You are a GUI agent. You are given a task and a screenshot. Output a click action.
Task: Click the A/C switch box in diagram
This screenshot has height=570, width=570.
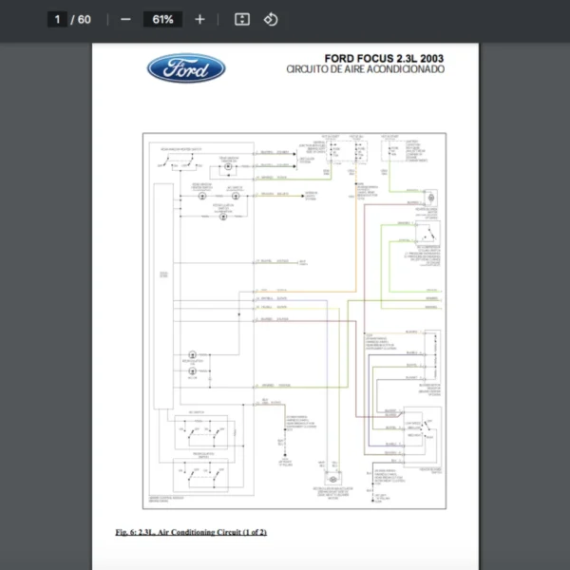(200, 432)
